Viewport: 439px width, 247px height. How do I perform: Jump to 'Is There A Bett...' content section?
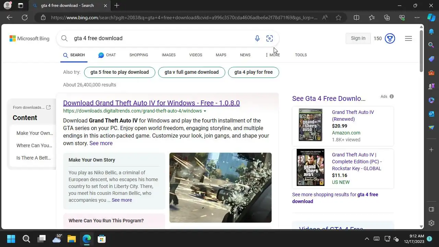(34, 158)
